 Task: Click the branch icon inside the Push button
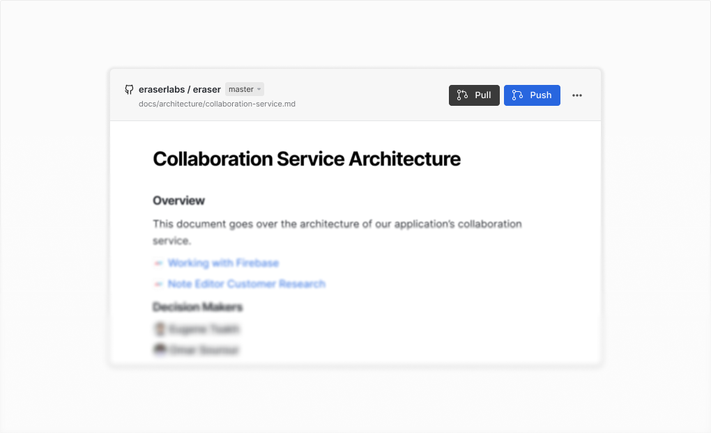(517, 95)
